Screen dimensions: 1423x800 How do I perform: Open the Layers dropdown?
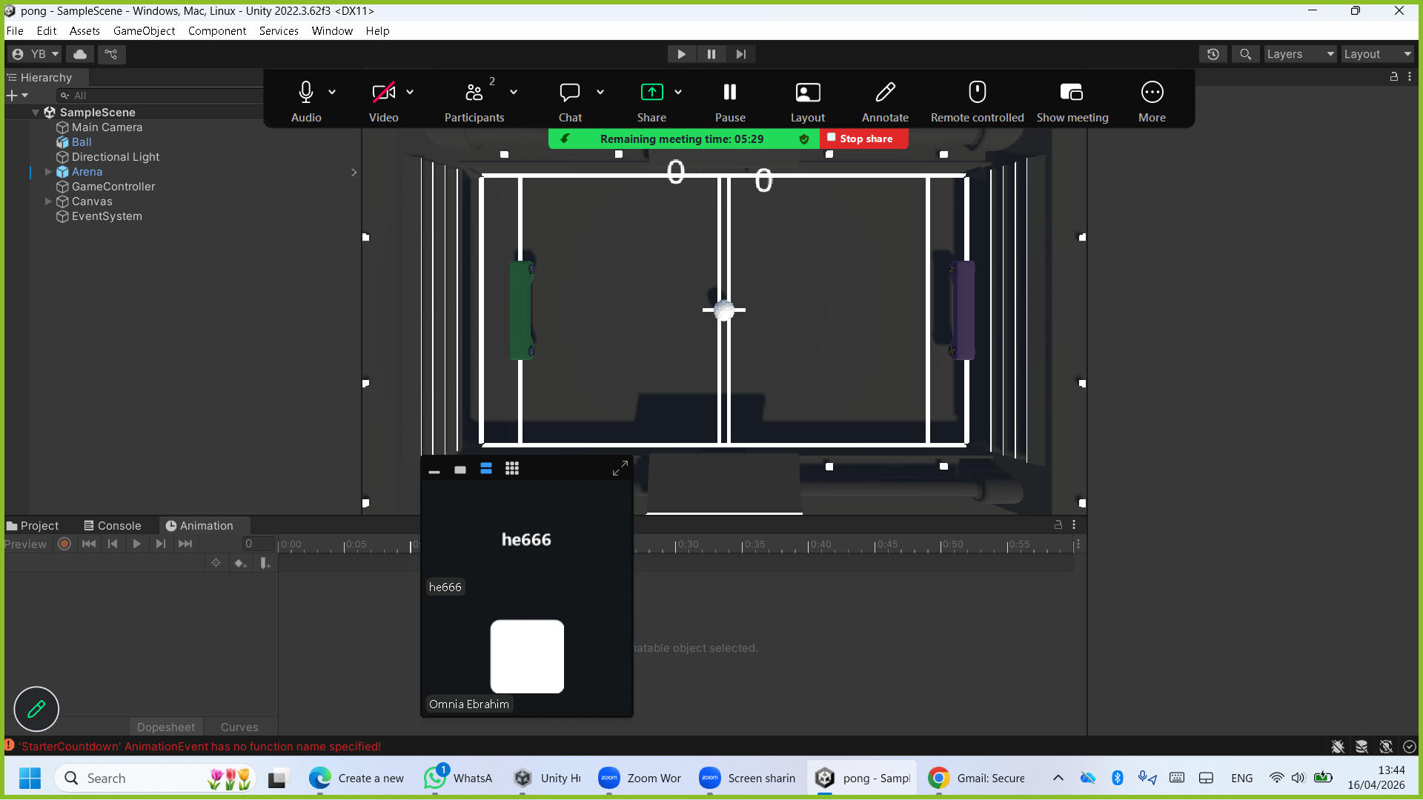click(1300, 54)
